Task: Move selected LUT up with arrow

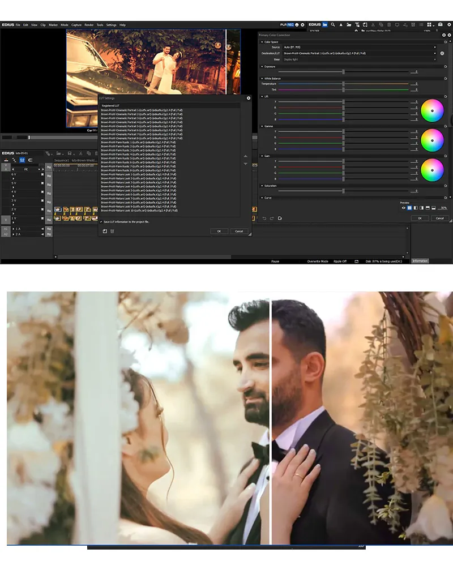Action: click(x=245, y=156)
